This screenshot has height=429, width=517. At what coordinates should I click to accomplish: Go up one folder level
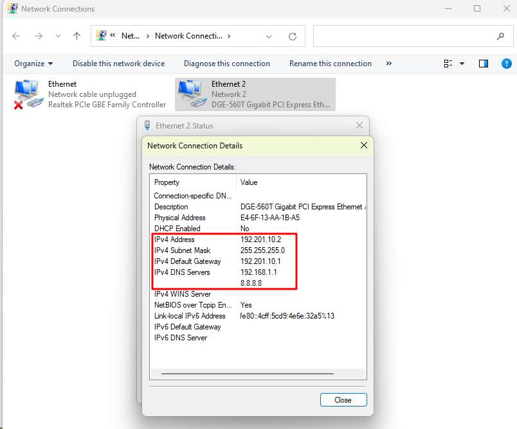point(77,37)
